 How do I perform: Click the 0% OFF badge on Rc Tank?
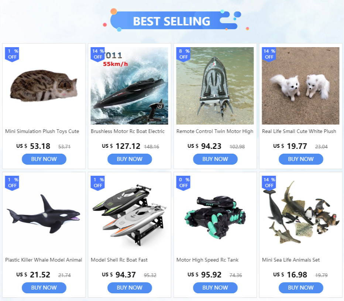coord(183,183)
